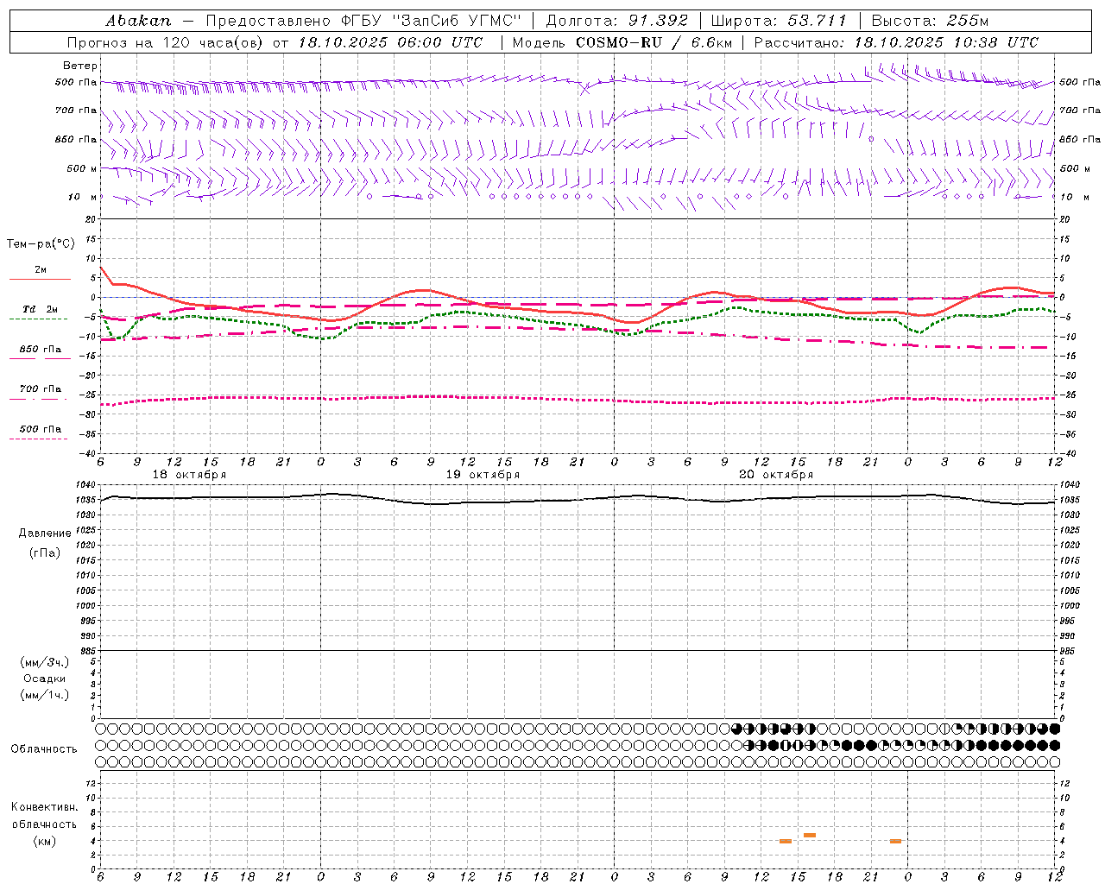Click the elevation text "Высота: 255м"
Image resolution: width=1105 pixels, height=884 pixels.
click(x=930, y=21)
